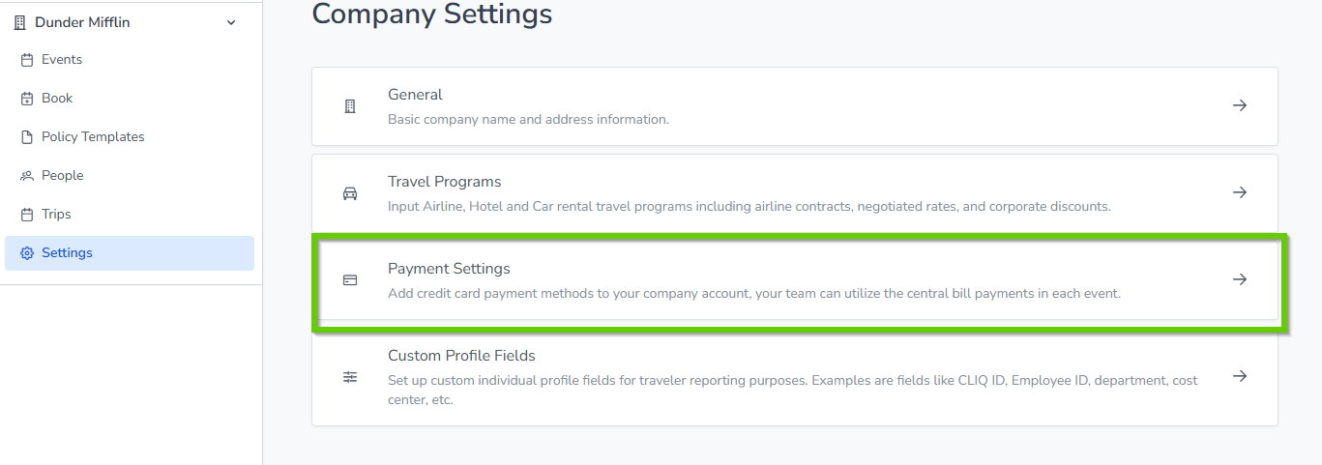Open Policy Templates from the sidebar
The width and height of the screenshot is (1322, 465).
point(93,137)
